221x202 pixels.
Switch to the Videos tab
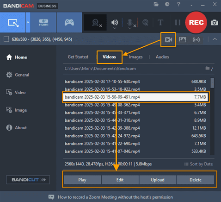coord(109,57)
